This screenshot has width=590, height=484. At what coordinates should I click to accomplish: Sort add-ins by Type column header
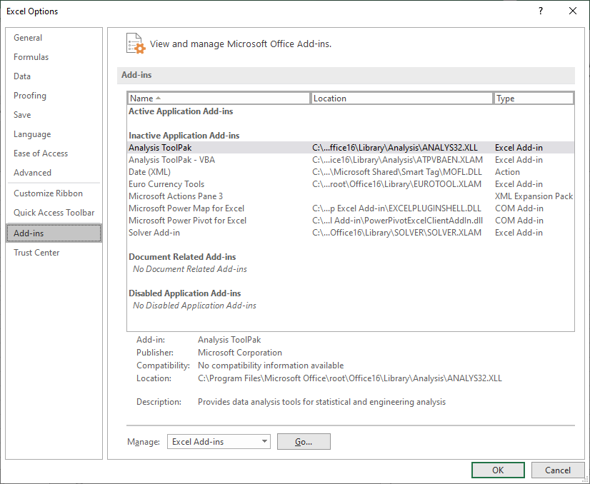pos(534,98)
